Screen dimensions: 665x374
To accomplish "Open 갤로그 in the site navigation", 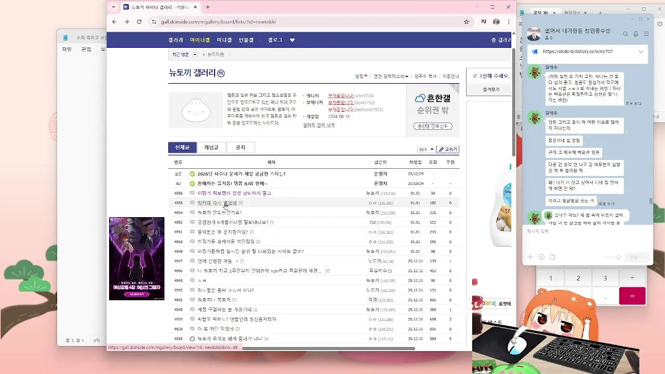I will tap(275, 40).
